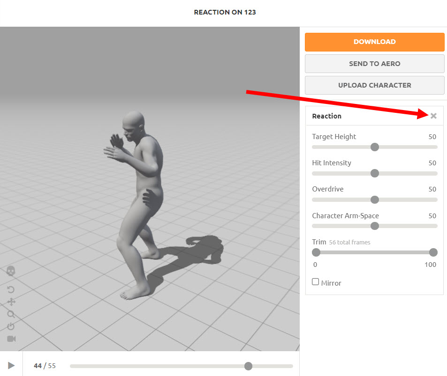Click the Trim start handle at 0
This screenshot has width=447, height=376.
click(316, 252)
